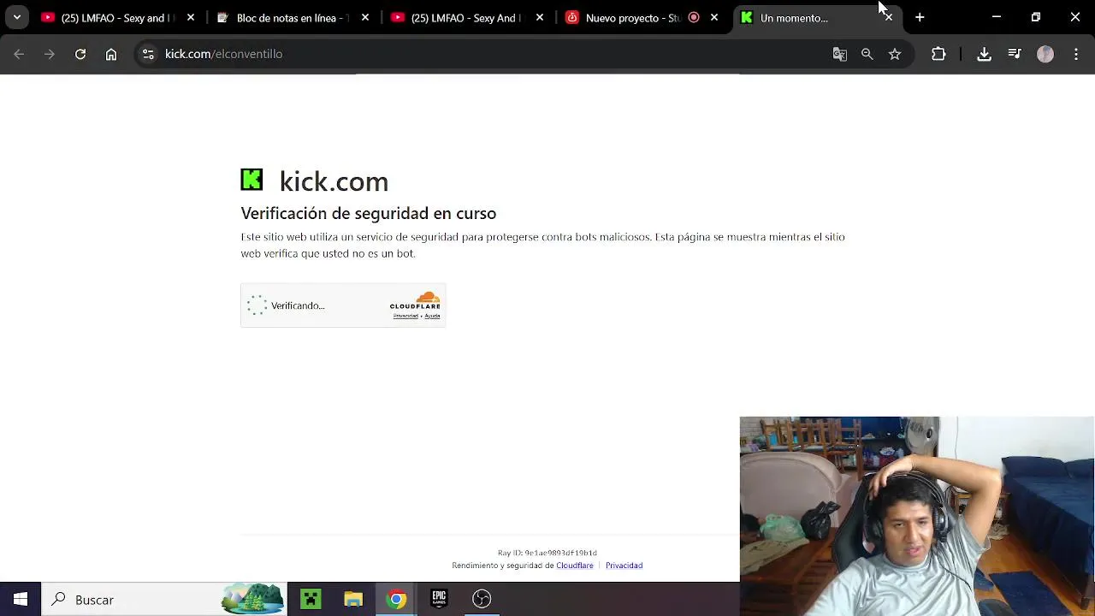Open File Explorer from taskbar

[x=353, y=600]
